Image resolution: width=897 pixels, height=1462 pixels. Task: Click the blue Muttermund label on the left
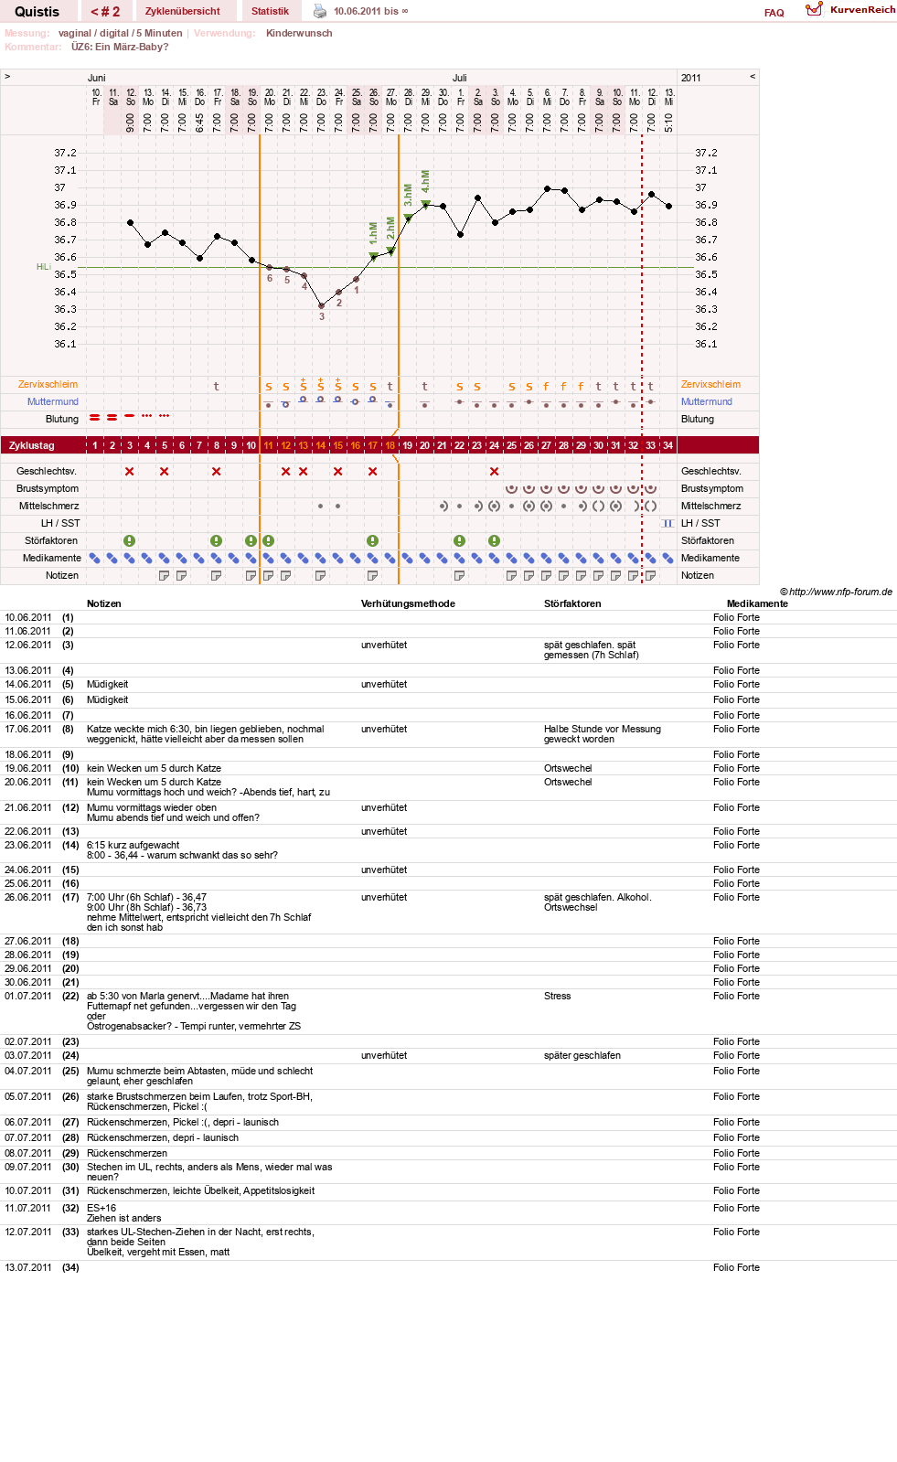tap(53, 402)
